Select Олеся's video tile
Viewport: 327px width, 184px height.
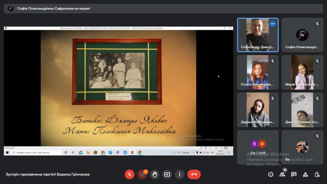click(258, 72)
